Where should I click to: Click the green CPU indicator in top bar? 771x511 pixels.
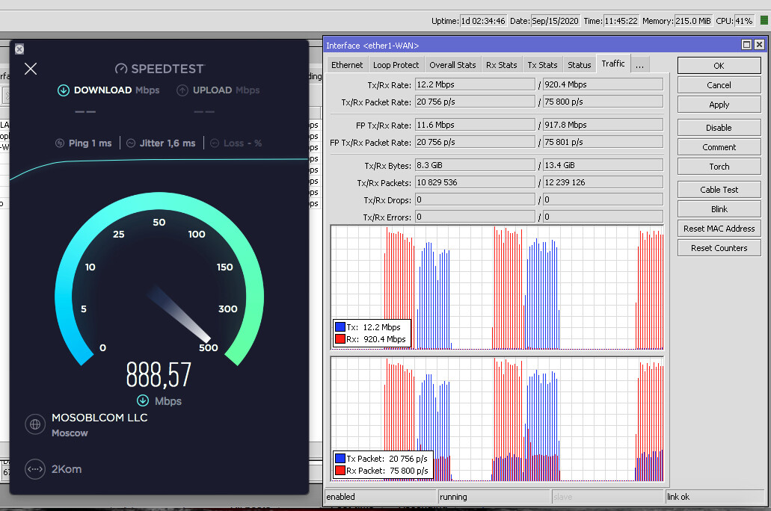pos(764,21)
